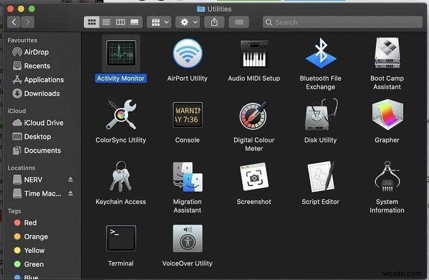
Task: Click the Disk Utility name label
Action: pos(320,140)
